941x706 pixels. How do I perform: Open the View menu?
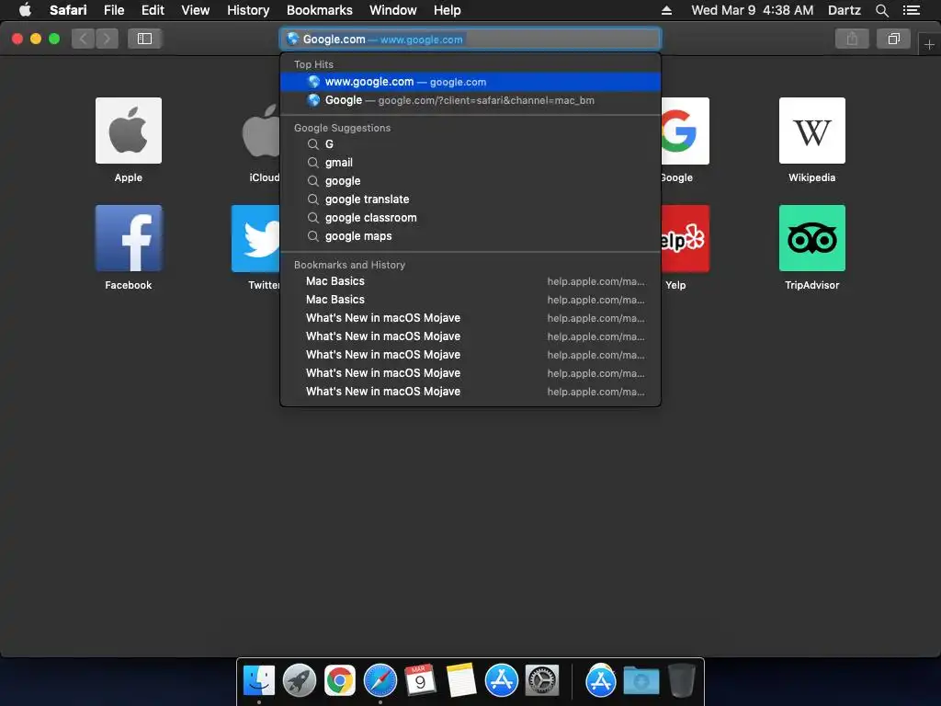point(196,10)
